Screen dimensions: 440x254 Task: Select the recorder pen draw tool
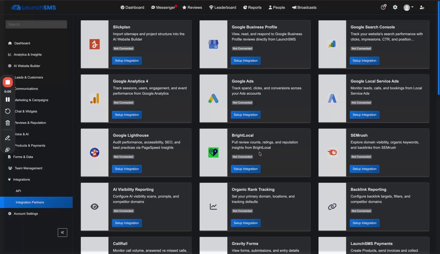7,138
